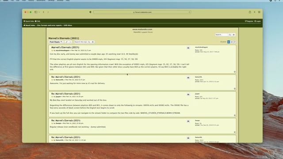Open the Safari share menu

tap(250, 12)
